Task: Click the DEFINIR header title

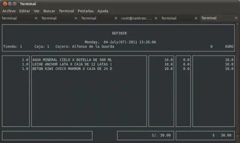Action: pyautogui.click(x=119, y=33)
